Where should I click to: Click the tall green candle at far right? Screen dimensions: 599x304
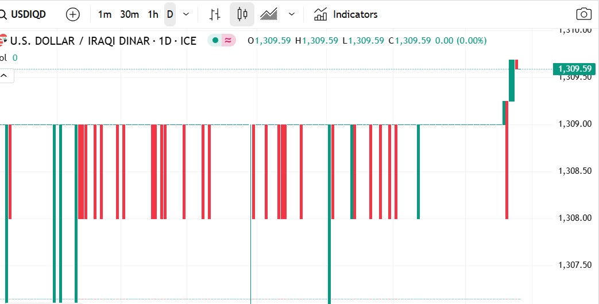pos(512,80)
